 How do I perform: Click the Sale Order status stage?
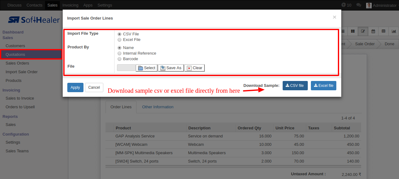[x=365, y=44]
